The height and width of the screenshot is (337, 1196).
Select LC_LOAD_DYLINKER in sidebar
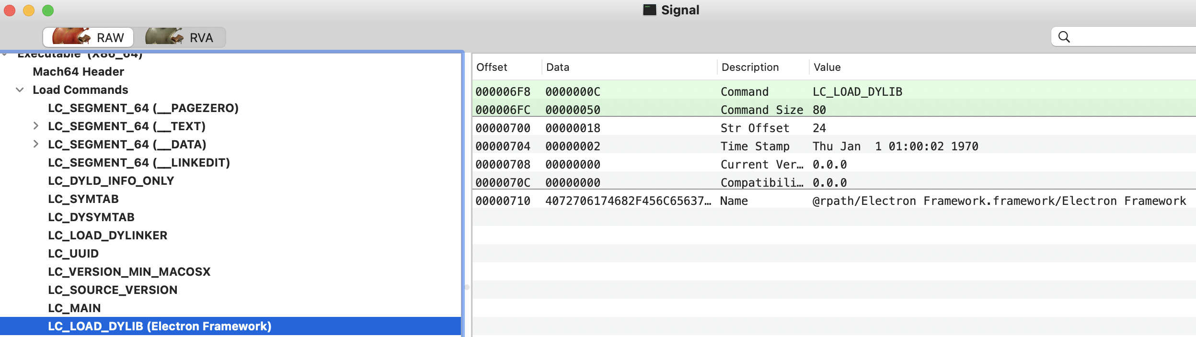107,236
